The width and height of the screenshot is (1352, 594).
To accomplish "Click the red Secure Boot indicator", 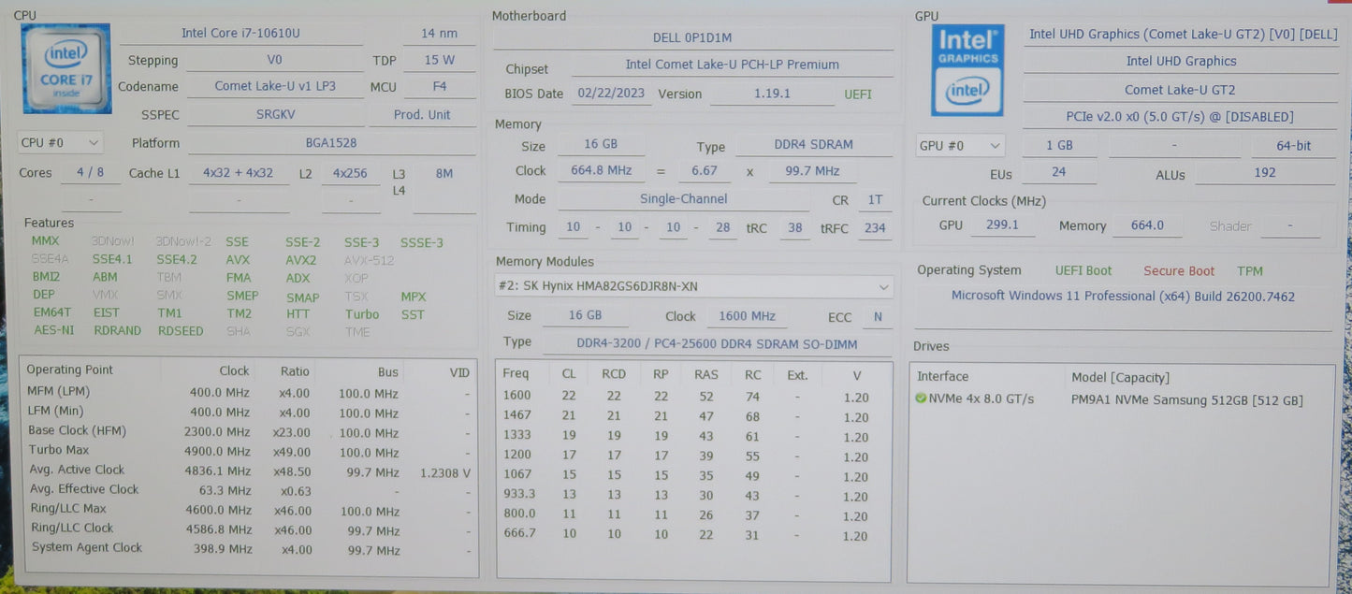I will point(1179,270).
